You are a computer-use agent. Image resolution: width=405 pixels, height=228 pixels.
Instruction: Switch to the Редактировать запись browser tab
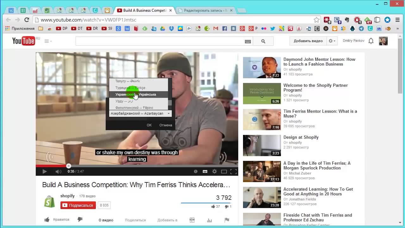(205, 10)
